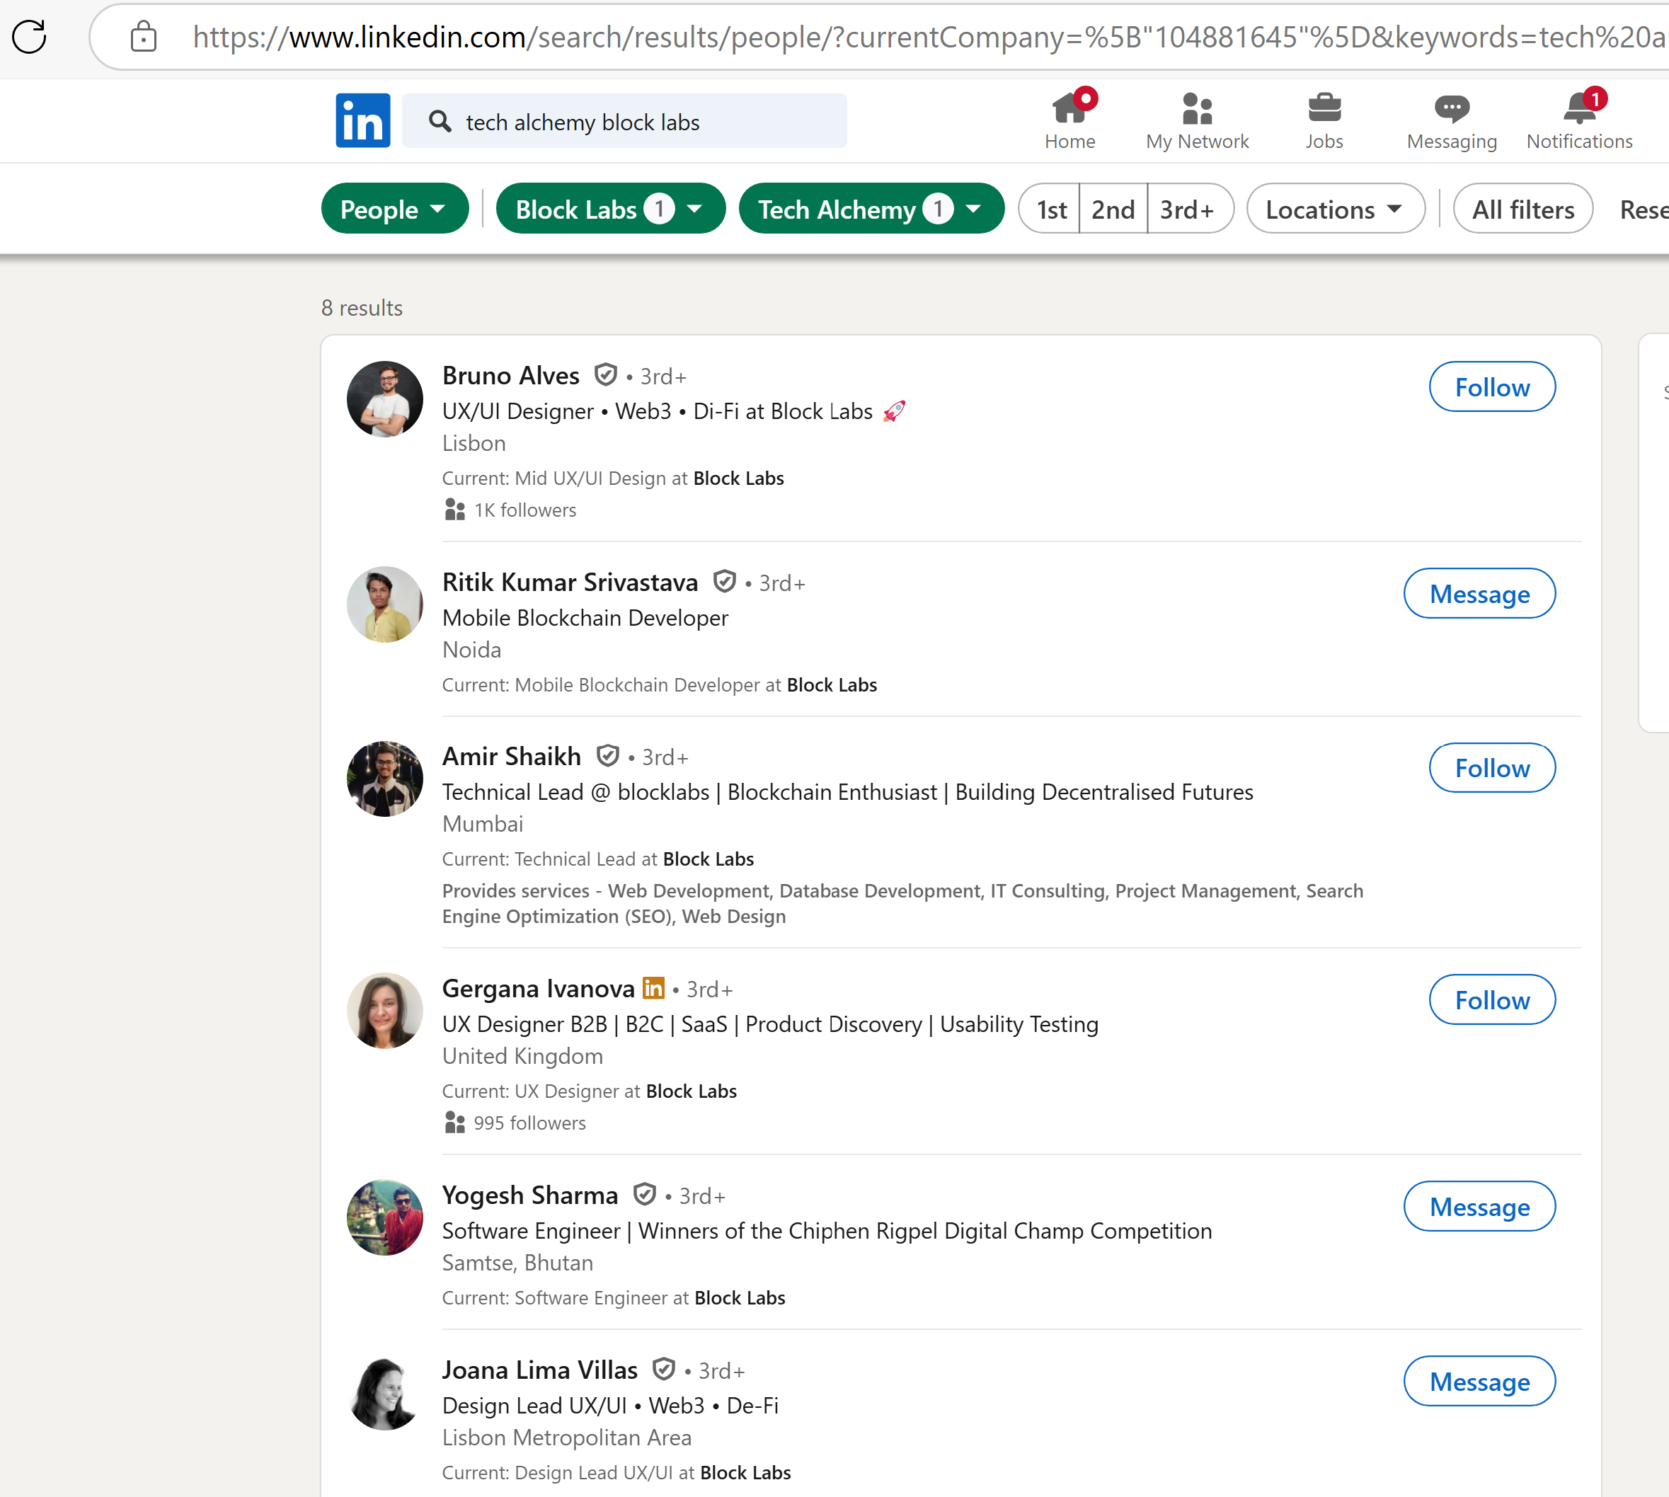
Task: Open Ritik Kumar Srivastava name link
Action: (570, 583)
